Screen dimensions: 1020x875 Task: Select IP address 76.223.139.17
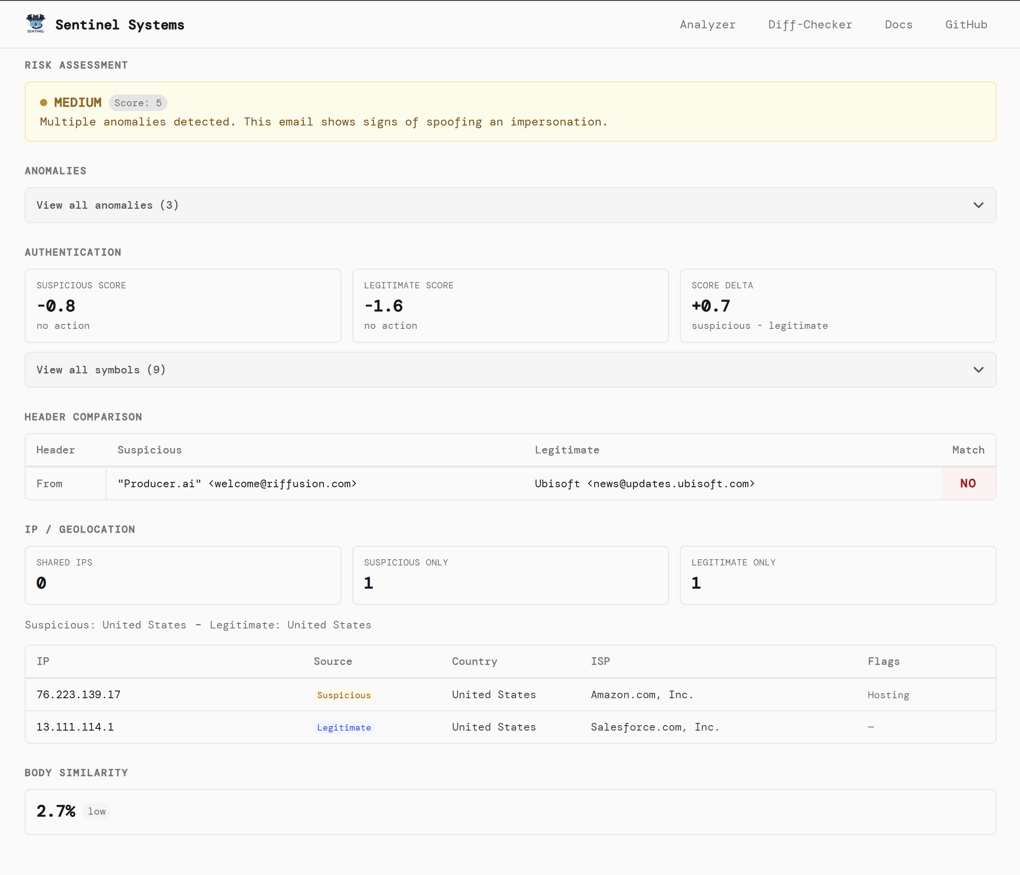[78, 695]
